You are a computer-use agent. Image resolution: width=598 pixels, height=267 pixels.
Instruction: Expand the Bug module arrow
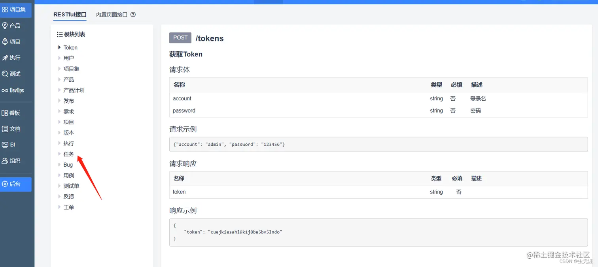59,165
